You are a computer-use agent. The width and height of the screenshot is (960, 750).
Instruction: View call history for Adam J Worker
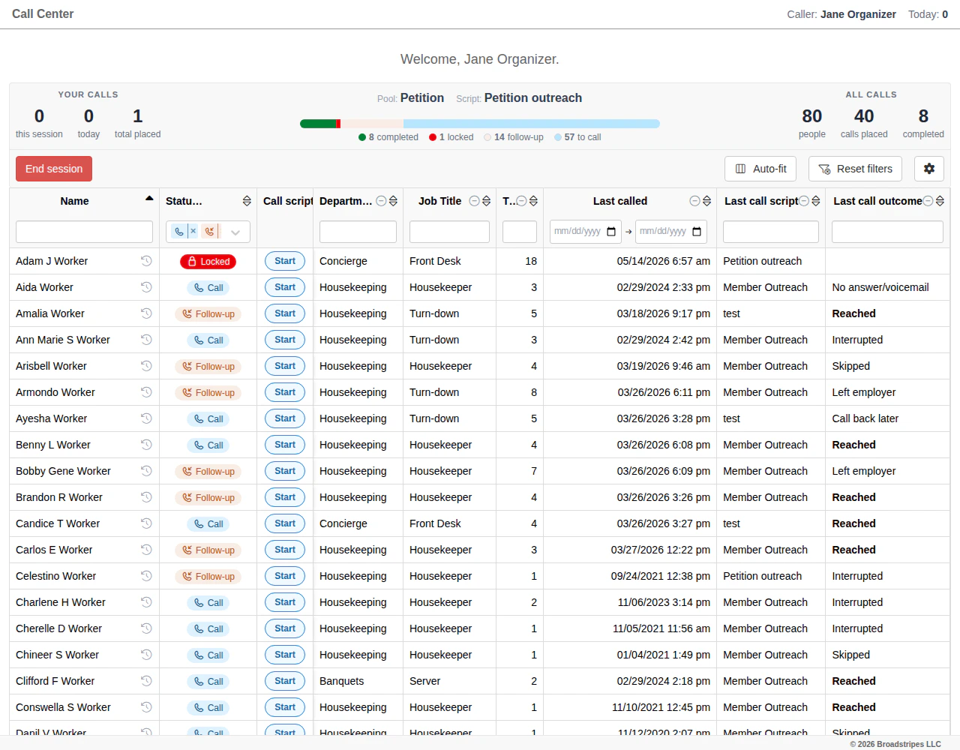[146, 261]
